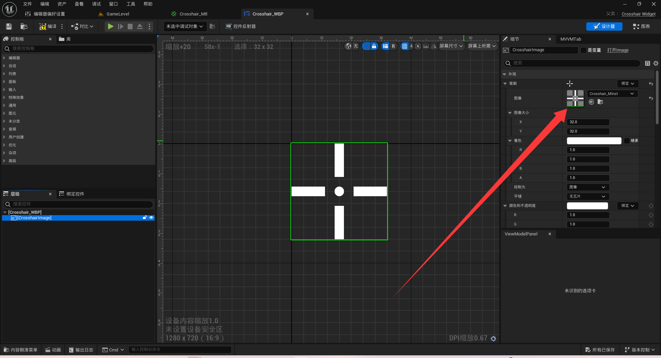Browse to Crosshair_MInst asset folder icon
Viewport: 661px width, 358px height.
tap(600, 102)
